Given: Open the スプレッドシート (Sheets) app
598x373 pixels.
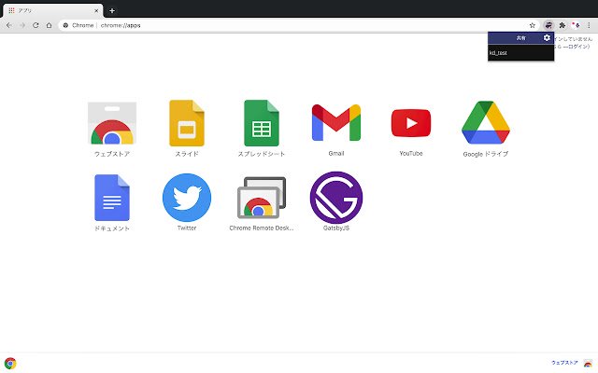Looking at the screenshot, I should click(x=262, y=123).
